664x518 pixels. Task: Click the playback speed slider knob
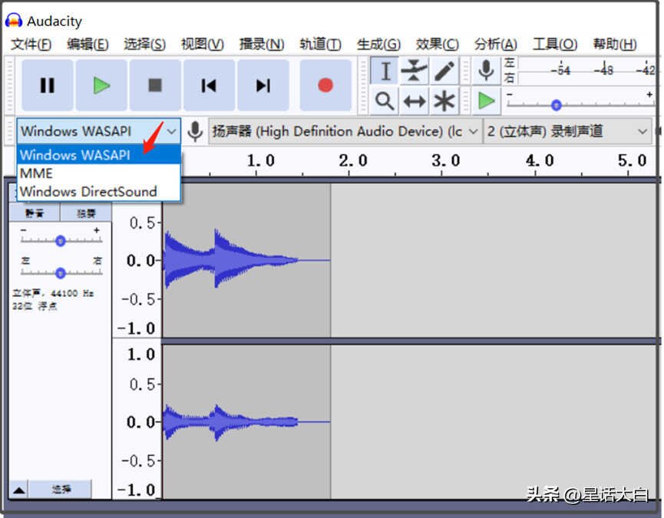coord(557,104)
